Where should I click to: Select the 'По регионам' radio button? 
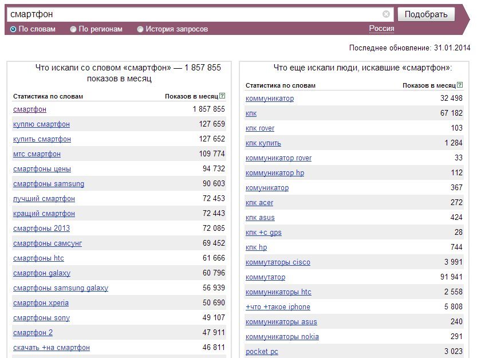[x=73, y=29]
